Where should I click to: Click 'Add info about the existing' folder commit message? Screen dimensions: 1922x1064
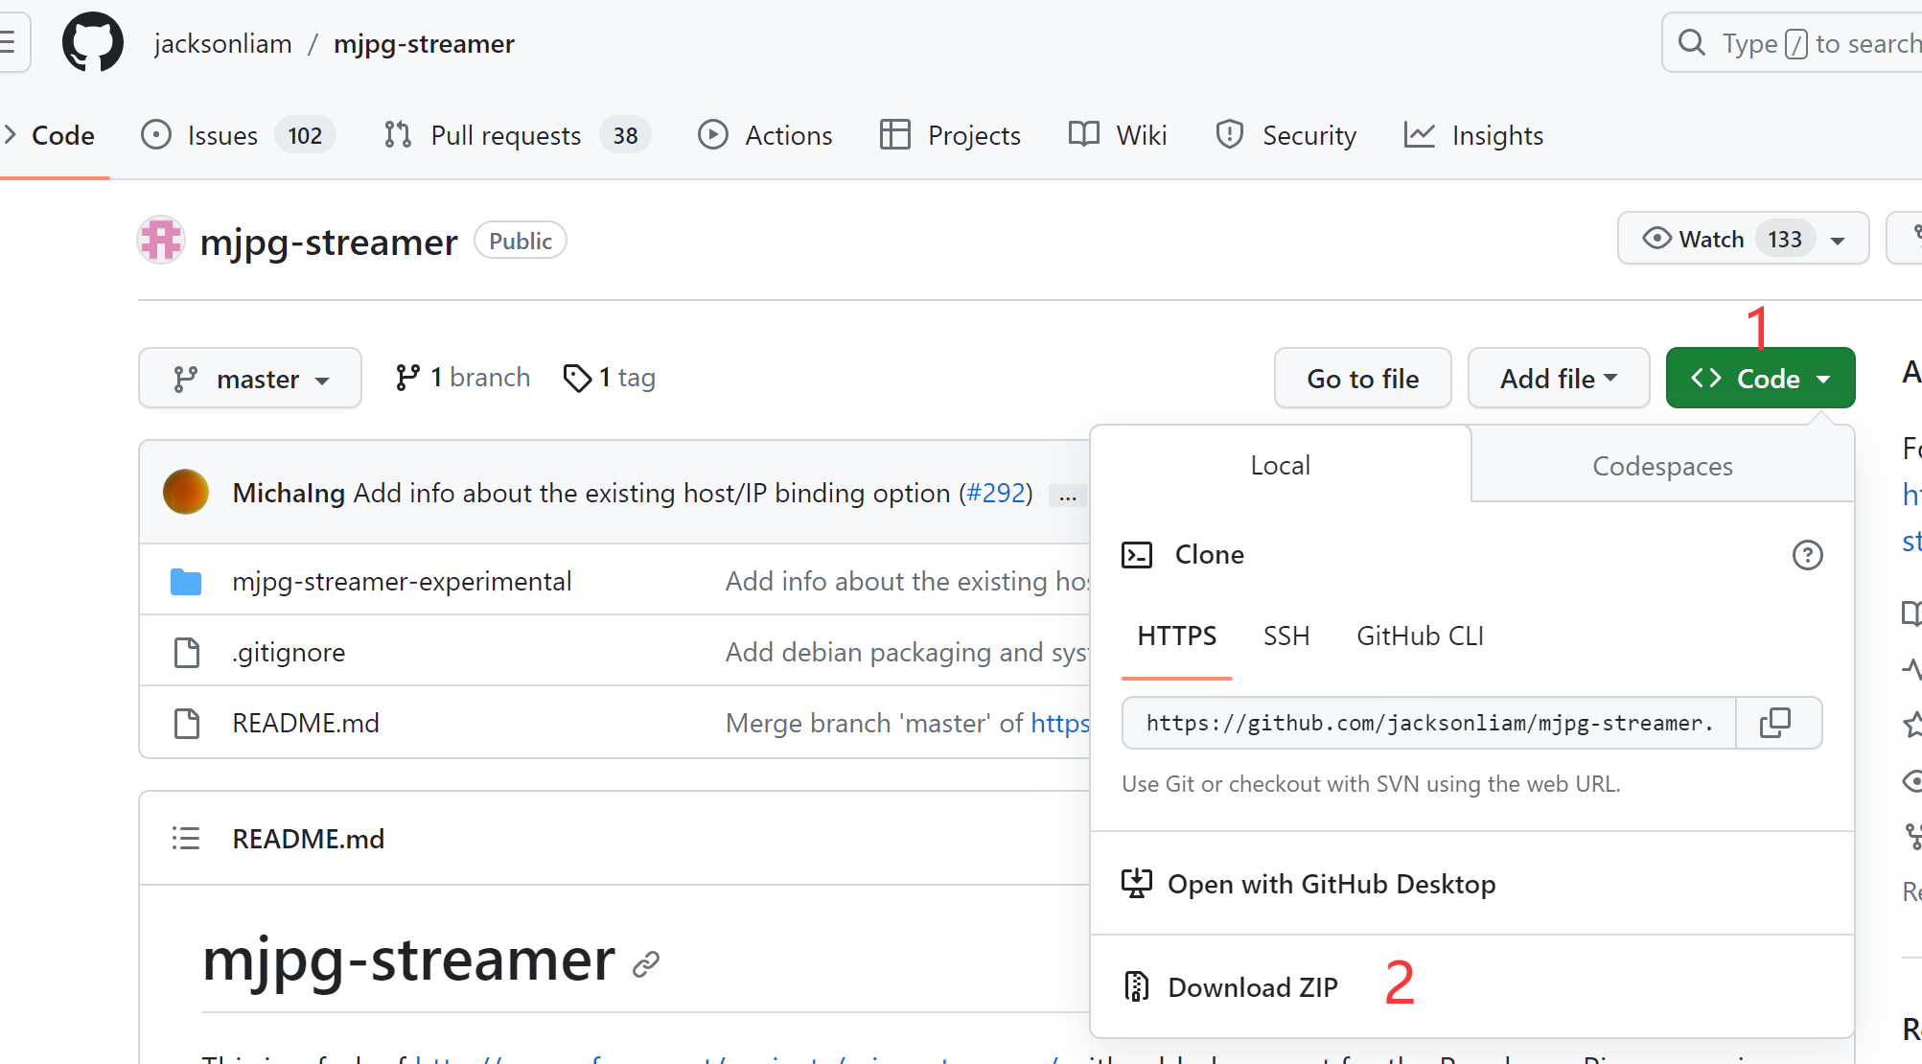click(x=907, y=581)
